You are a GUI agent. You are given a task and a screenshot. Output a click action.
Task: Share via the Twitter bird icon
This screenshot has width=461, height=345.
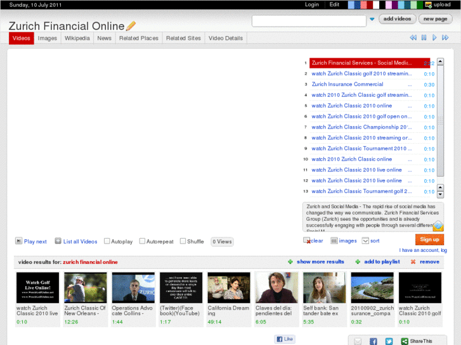click(x=389, y=341)
